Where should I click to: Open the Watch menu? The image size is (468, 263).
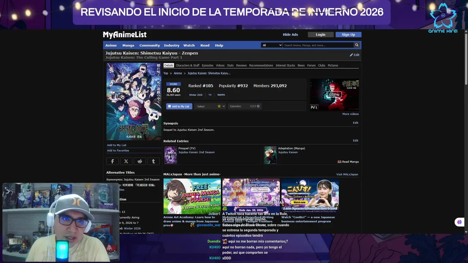click(x=189, y=45)
